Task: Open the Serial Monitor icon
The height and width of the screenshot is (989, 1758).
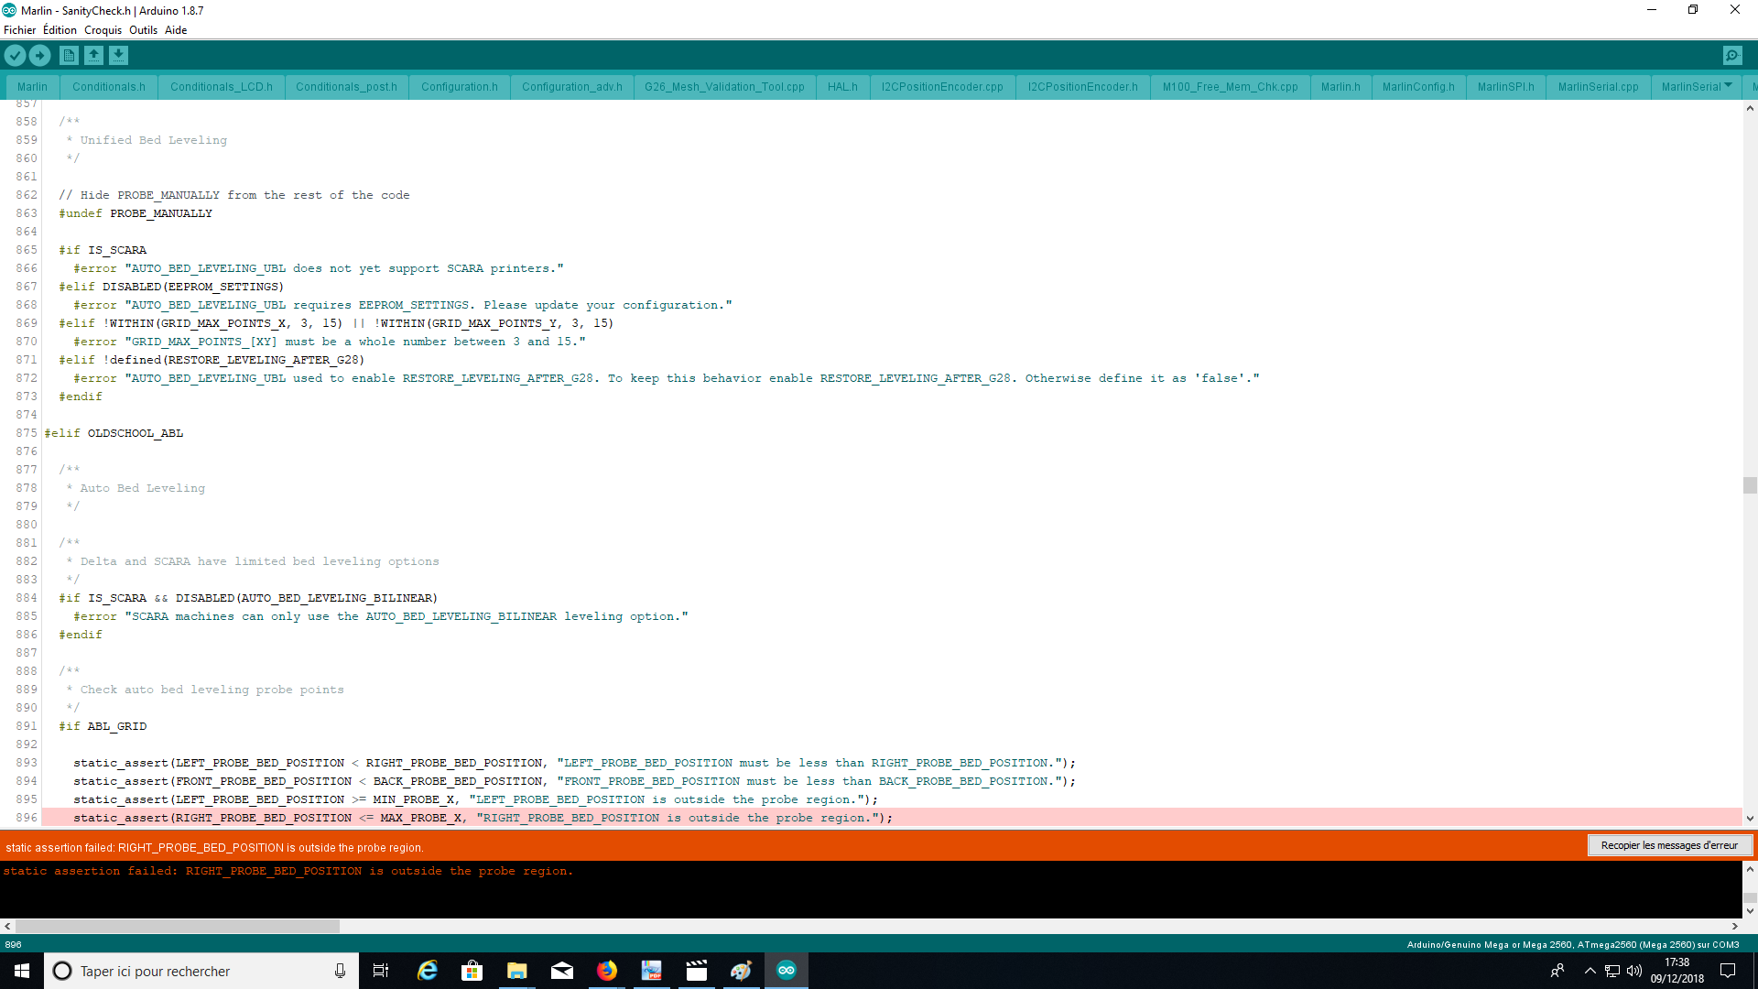Action: (1732, 56)
